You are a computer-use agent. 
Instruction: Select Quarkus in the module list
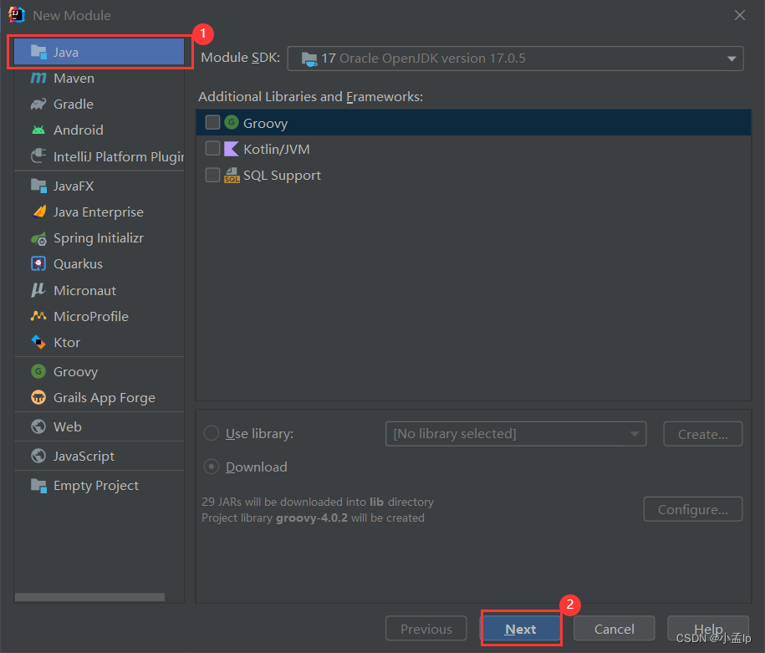(x=99, y=263)
